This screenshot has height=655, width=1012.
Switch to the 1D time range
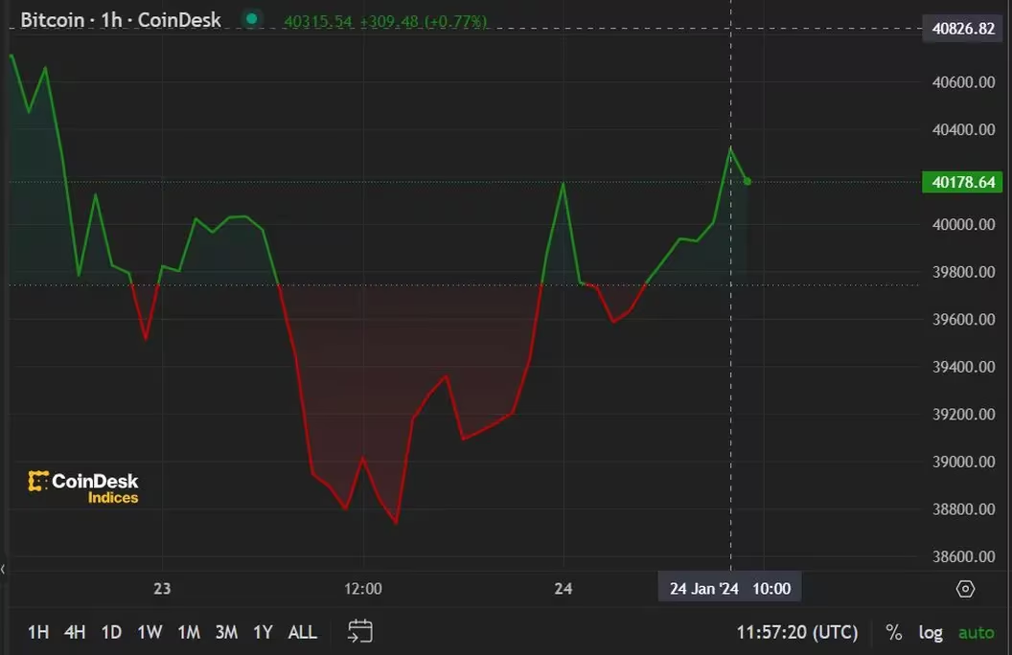tap(112, 632)
